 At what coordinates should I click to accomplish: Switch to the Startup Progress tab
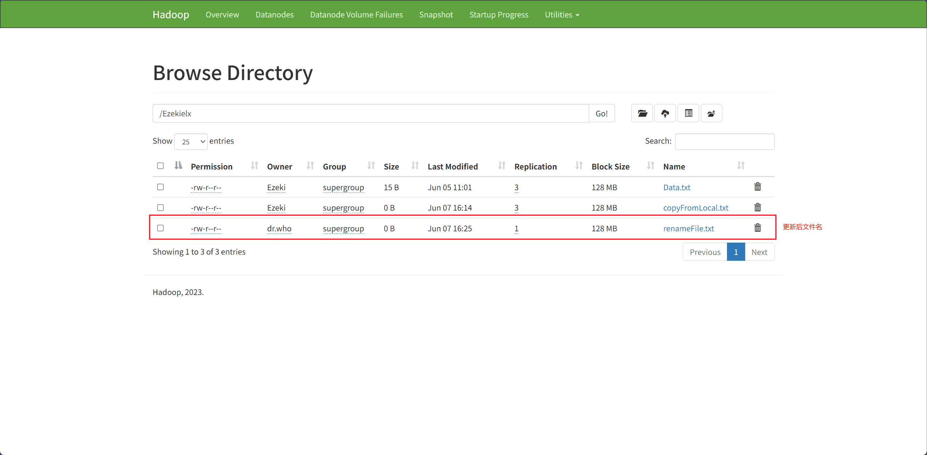tap(499, 15)
